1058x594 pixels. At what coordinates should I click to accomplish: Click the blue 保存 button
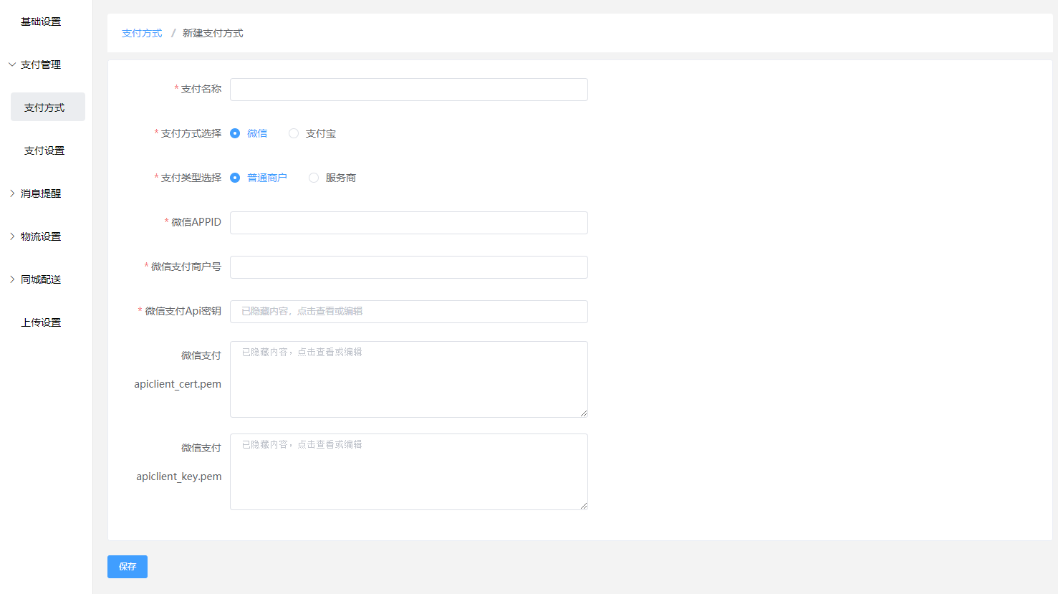128,567
